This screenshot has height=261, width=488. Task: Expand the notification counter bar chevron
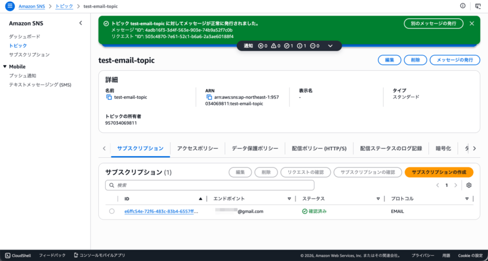[x=331, y=46]
